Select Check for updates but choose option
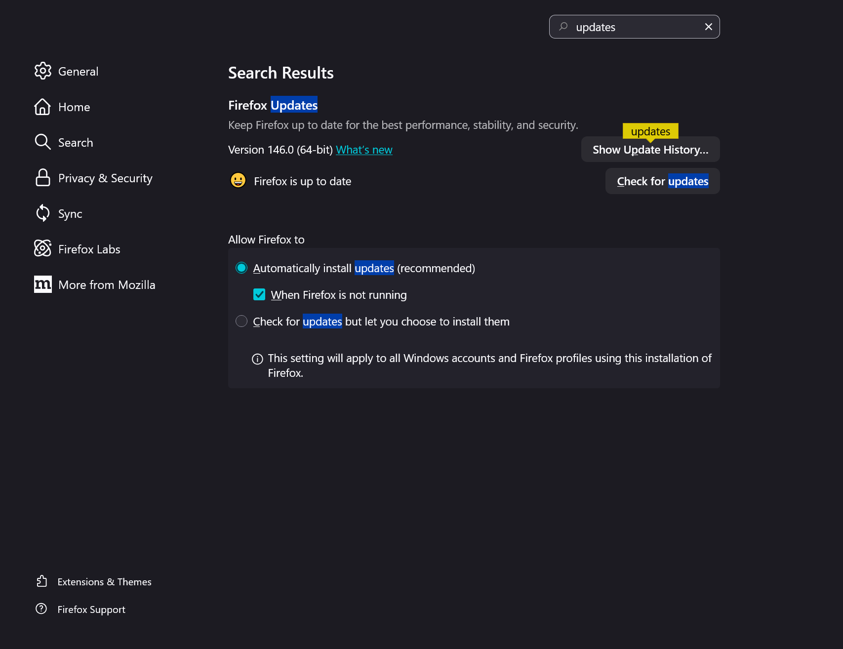Screen dimensions: 843x649 coord(241,322)
